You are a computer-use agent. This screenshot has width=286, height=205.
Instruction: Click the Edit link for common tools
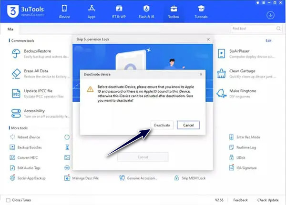[268, 40]
